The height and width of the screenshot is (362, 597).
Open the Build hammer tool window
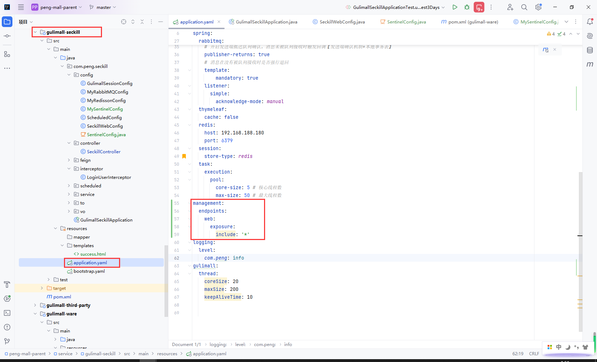[7, 284]
